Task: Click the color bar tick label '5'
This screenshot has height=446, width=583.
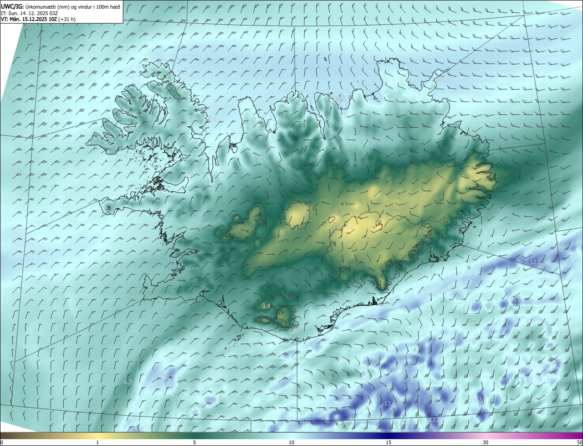Action: 194,442
